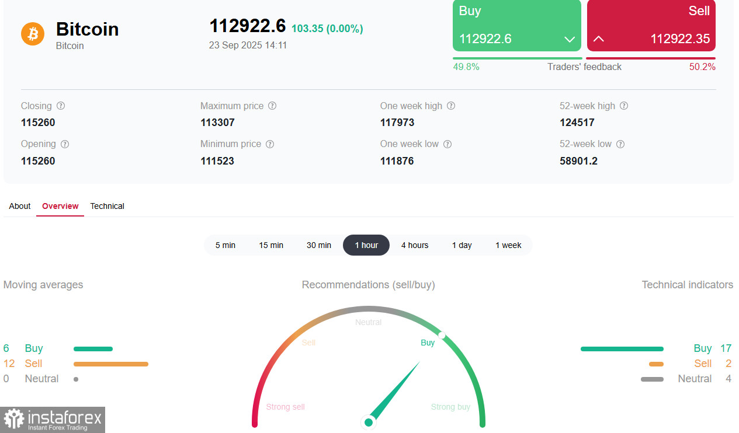Click the gauge needle pivot dot
739x433 pixels.
click(x=369, y=422)
